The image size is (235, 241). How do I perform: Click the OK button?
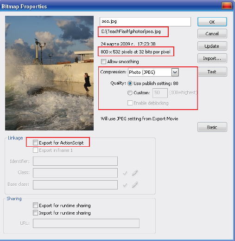coord(212,22)
